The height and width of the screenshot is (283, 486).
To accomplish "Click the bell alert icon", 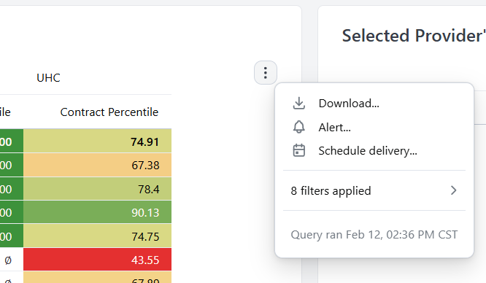I will coord(298,127).
